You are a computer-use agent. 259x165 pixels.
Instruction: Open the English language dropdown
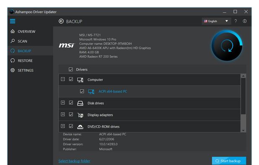[216, 21]
